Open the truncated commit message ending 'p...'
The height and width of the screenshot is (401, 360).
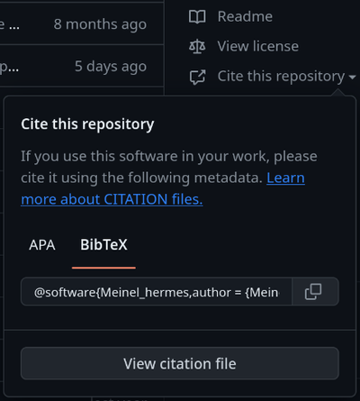tap(9, 68)
